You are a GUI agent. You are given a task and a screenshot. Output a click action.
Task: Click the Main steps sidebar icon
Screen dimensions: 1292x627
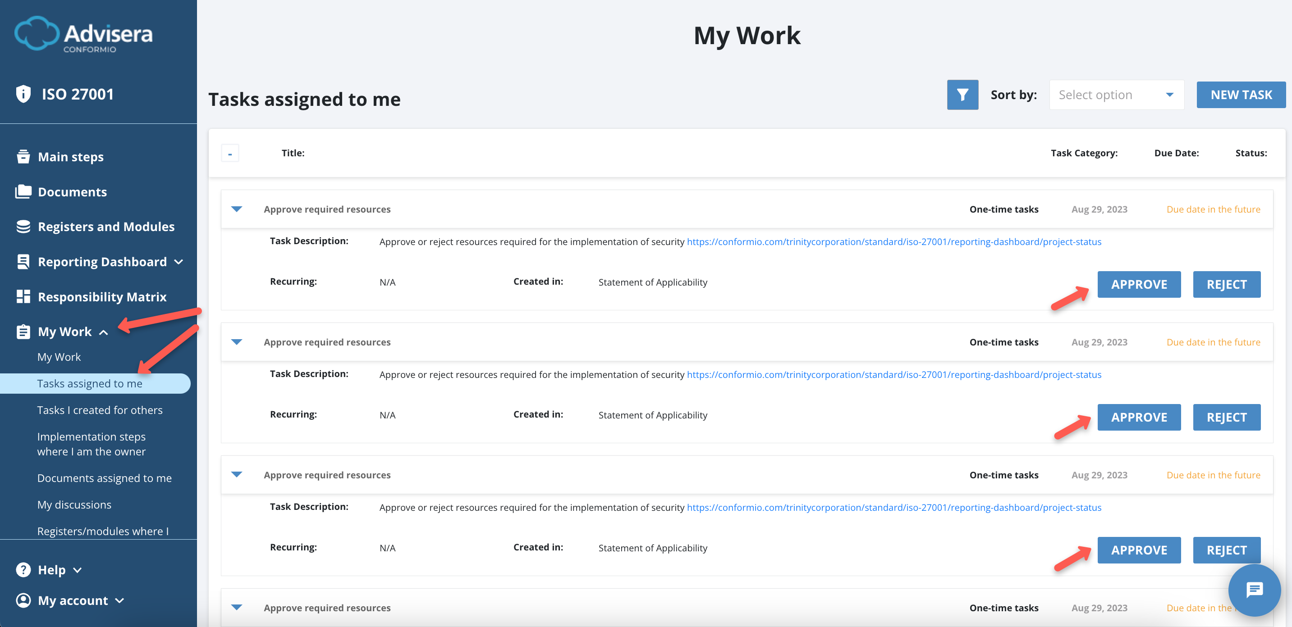[x=23, y=157]
